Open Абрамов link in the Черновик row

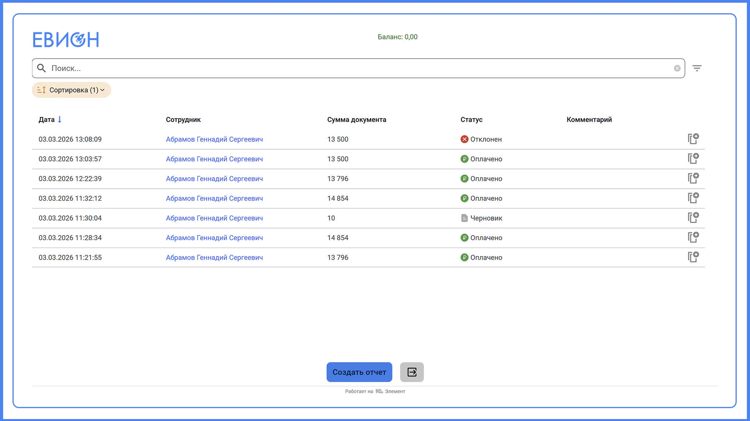click(214, 218)
